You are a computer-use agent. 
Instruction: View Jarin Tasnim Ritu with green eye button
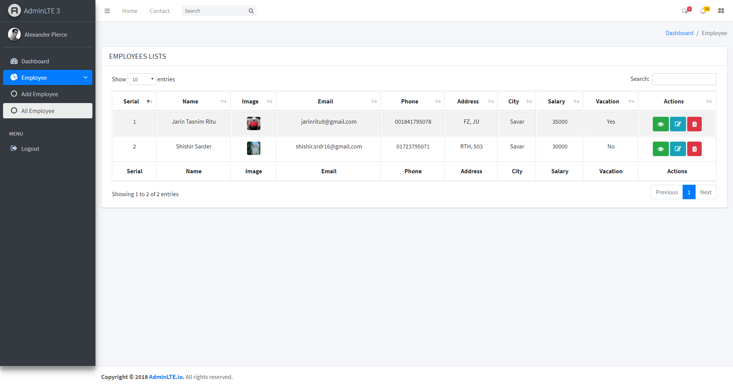click(660, 124)
